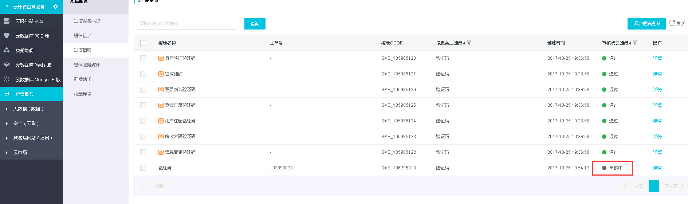Check the box for 信息变更验证码 row
The height and width of the screenshot is (204, 688).
(143, 152)
